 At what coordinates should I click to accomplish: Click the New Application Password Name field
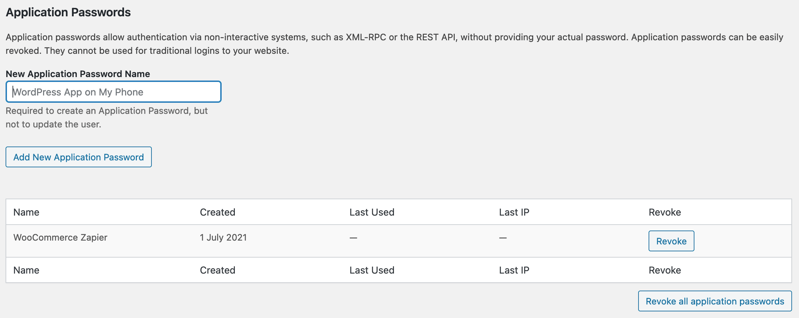coord(113,92)
